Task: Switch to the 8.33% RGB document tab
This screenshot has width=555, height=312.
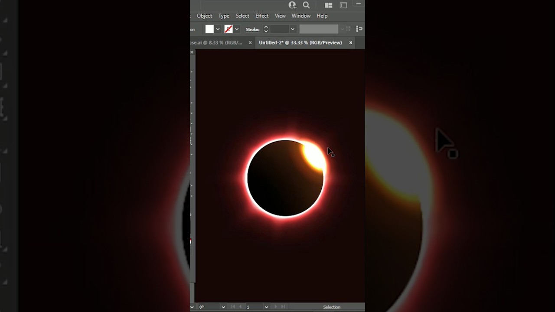Action: click(x=216, y=42)
